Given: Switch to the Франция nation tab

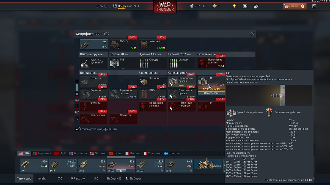Looking at the screenshot, I should pyautogui.click(x=152, y=153).
